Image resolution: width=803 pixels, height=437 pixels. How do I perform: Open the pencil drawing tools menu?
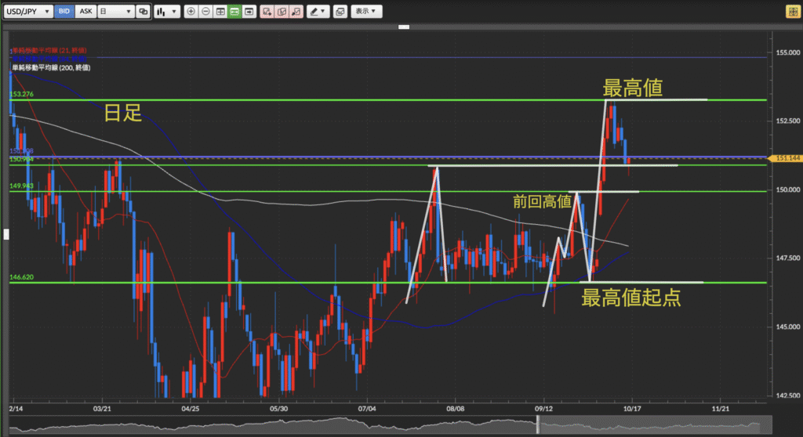(x=318, y=12)
